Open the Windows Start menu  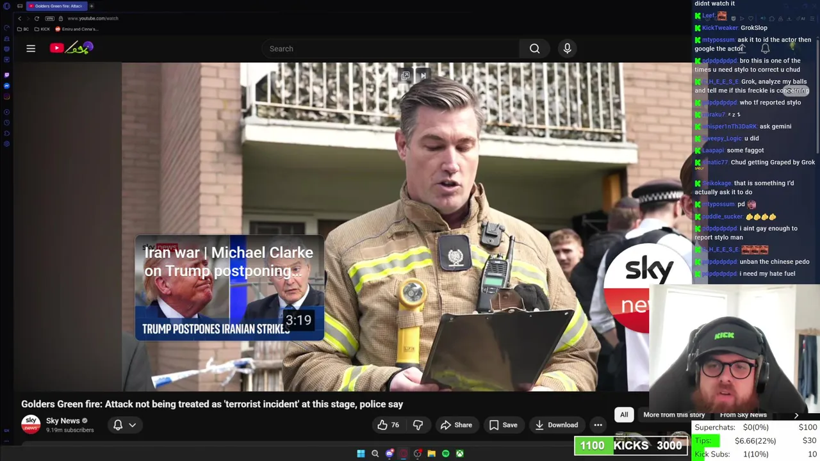coord(361,453)
